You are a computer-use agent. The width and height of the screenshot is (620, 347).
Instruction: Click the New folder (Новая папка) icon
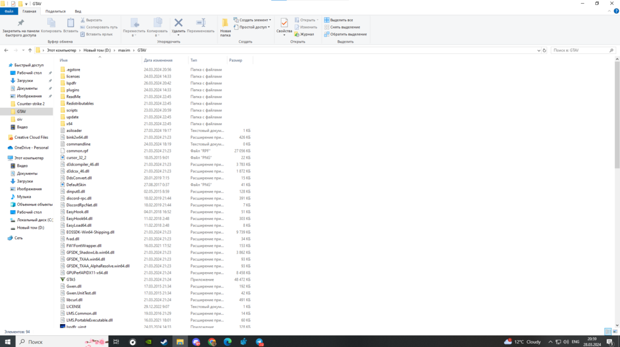pyautogui.click(x=225, y=23)
